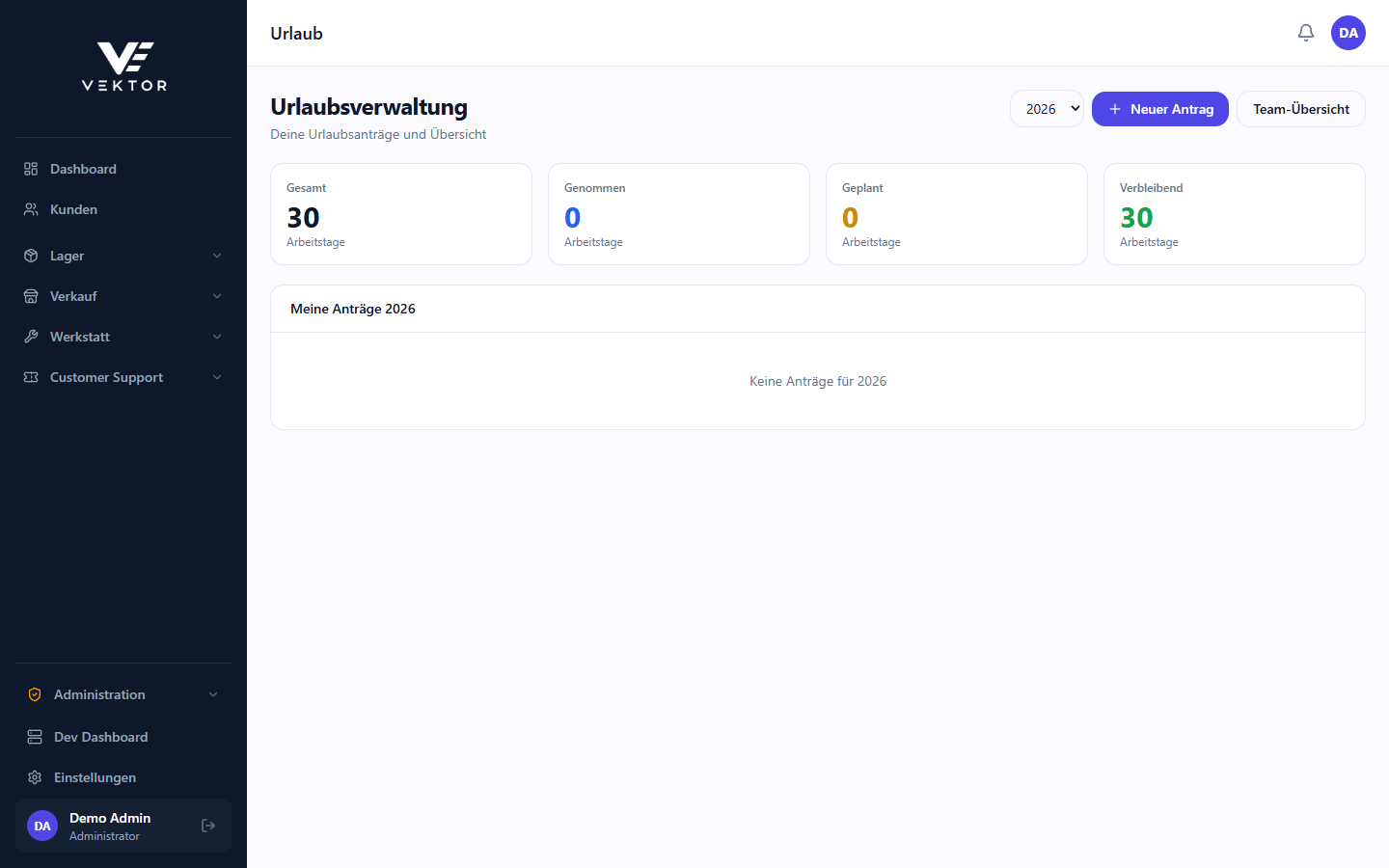
Task: Click the Administration shield icon
Action: tap(35, 694)
